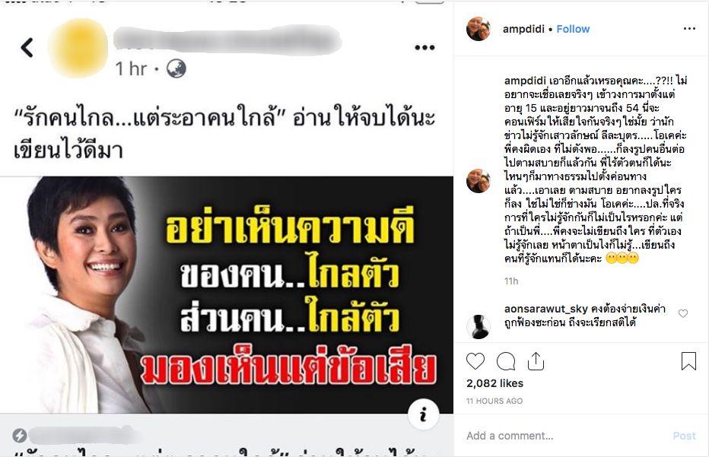
Task: Save post with bookmark icon
Action: click(688, 361)
